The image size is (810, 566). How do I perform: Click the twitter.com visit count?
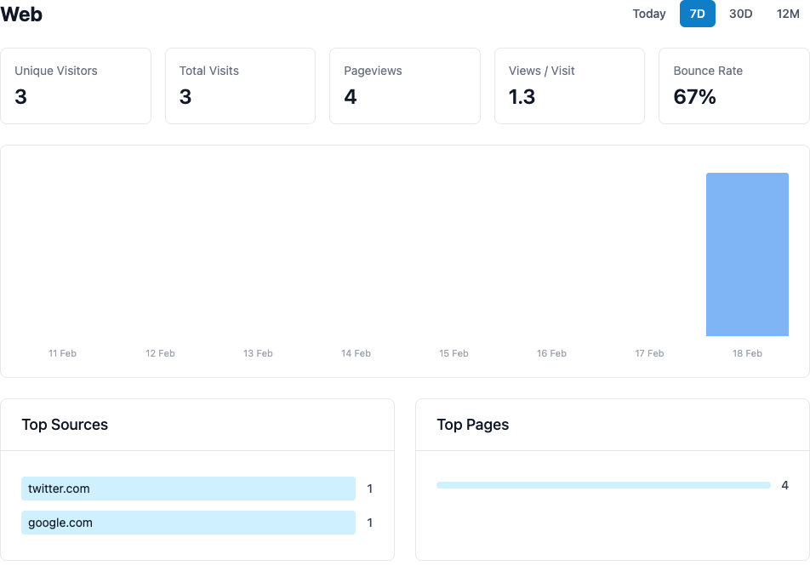point(369,488)
